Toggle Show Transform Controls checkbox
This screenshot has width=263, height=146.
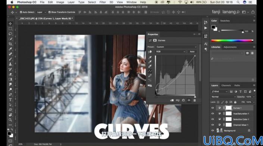[50, 12]
